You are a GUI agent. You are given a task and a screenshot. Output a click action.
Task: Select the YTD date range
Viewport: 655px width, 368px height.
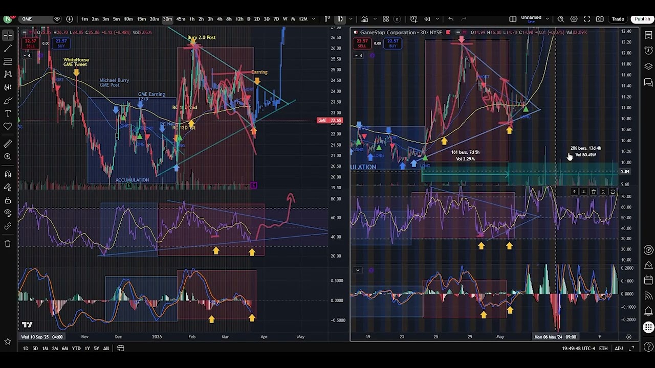76,349
